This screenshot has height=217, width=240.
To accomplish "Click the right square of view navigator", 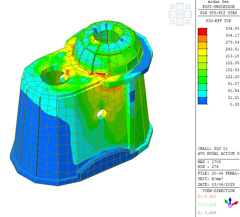I will click(188, 14).
